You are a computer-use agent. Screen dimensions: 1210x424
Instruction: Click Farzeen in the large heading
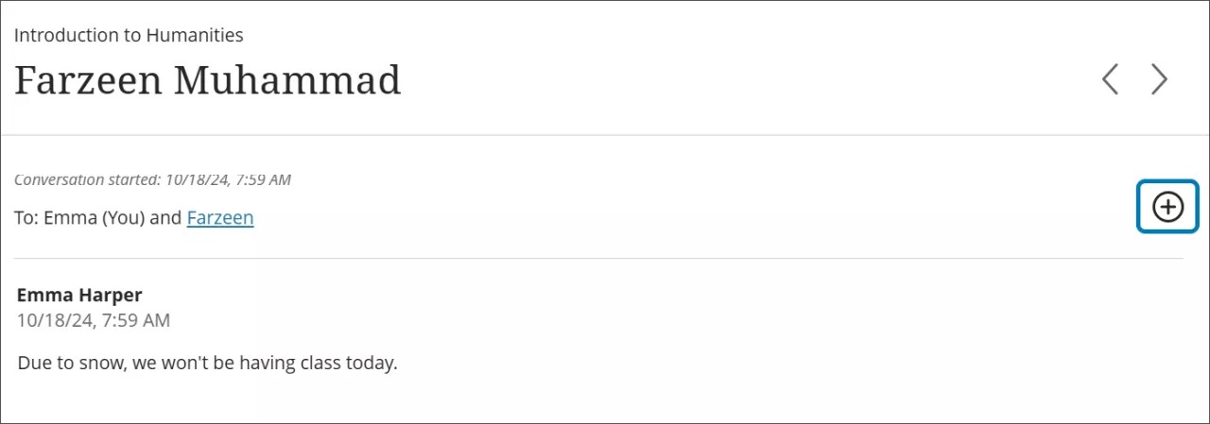(x=89, y=80)
